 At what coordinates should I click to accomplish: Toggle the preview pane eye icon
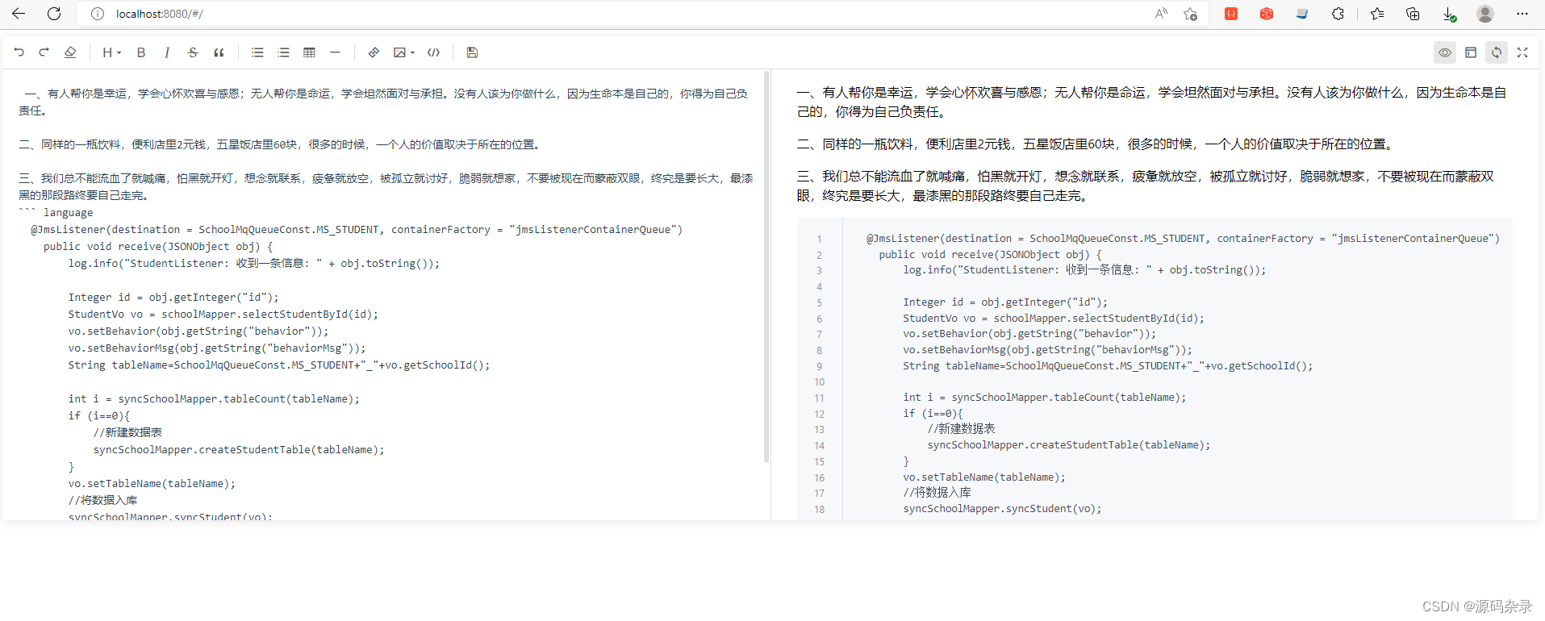coord(1445,52)
